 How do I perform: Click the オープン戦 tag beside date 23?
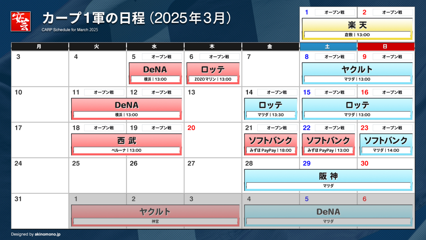pyautogui.click(x=392, y=128)
